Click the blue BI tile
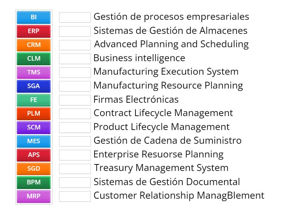The width and height of the screenshot is (285, 214). tap(34, 17)
